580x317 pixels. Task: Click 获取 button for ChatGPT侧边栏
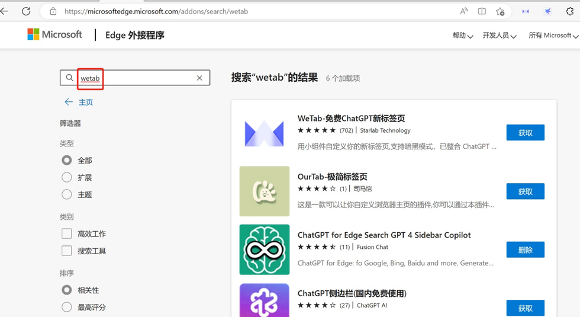pyautogui.click(x=526, y=308)
